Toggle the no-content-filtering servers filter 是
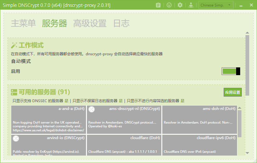Image resolution: width=257 pixels, height=163 pixels. (x=183, y=101)
